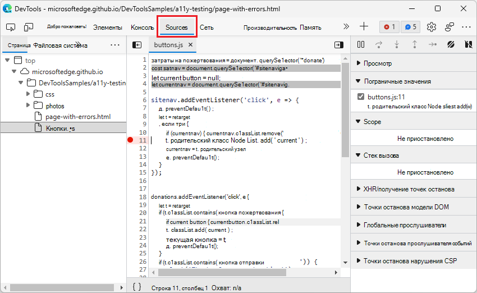Open navigator pane more options dots
Image resolution: width=477 pixels, height=293 pixels.
pyautogui.click(x=115, y=45)
